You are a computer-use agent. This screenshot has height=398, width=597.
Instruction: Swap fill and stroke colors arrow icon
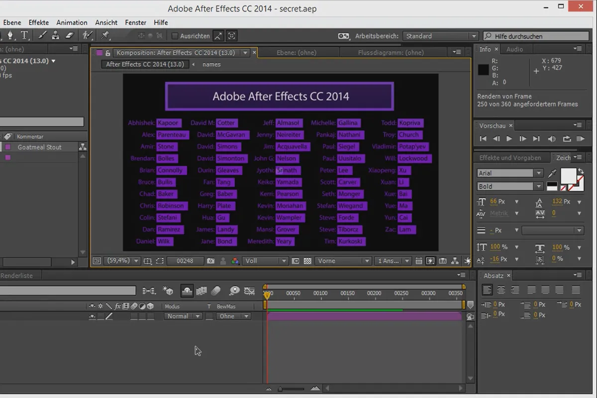pos(580,171)
